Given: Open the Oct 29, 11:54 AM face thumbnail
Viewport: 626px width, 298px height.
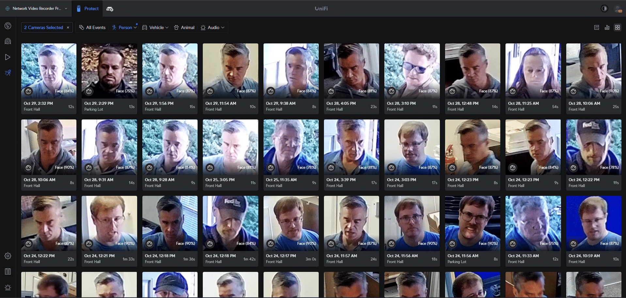Looking at the screenshot, I should [231, 71].
